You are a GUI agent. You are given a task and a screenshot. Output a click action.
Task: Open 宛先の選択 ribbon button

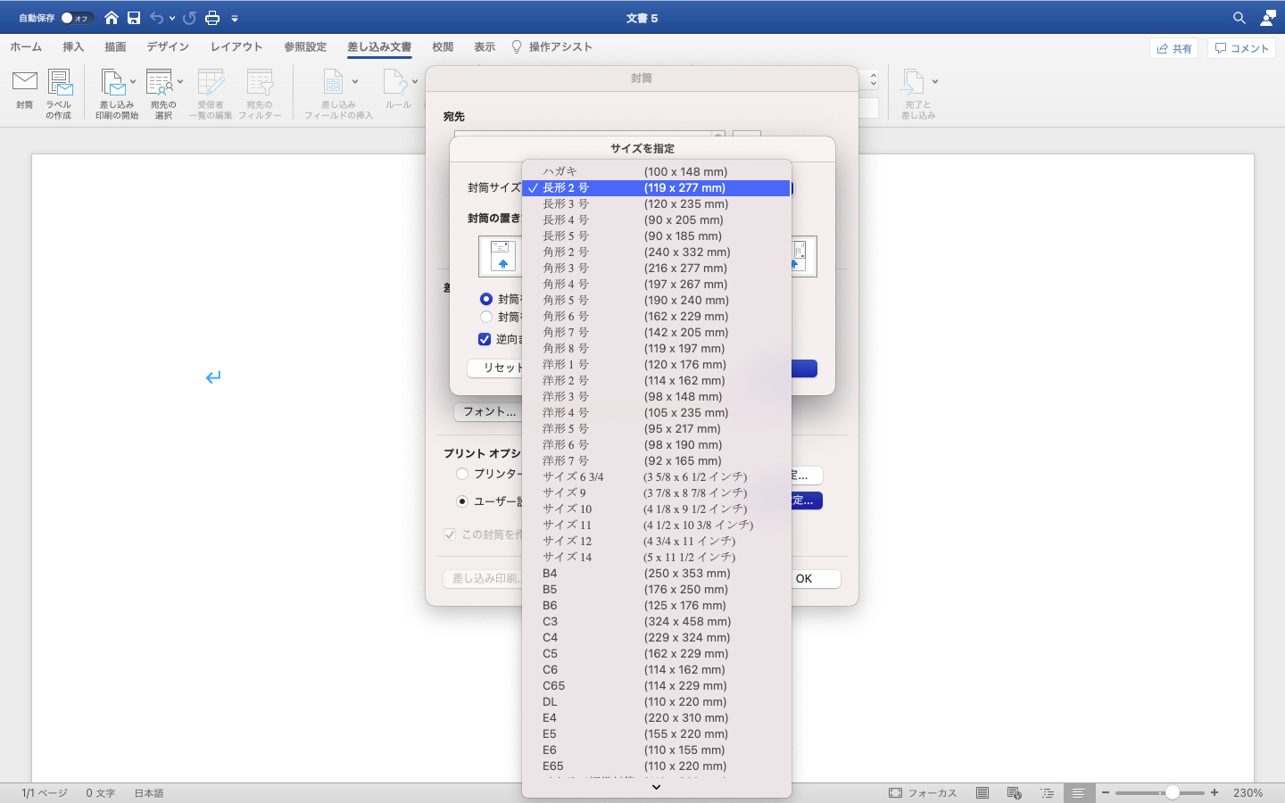(x=163, y=95)
